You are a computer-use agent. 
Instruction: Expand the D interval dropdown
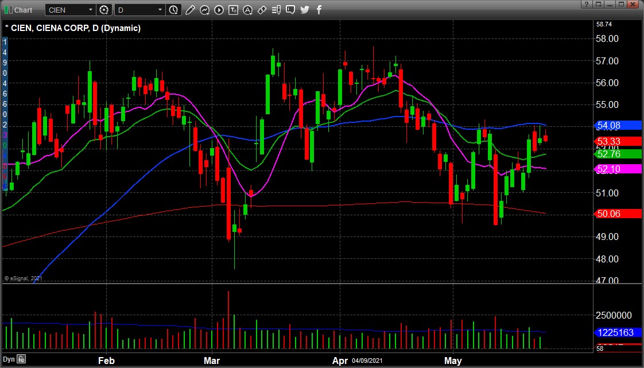[x=160, y=10]
